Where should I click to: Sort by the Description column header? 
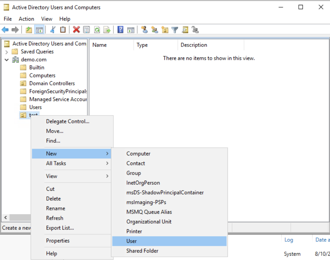point(211,45)
